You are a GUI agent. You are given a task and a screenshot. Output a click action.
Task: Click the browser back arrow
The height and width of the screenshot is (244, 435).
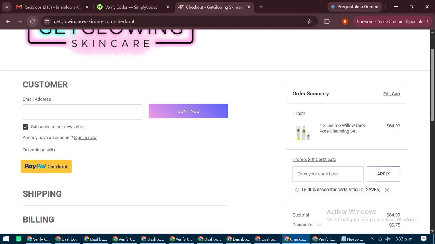click(8, 21)
